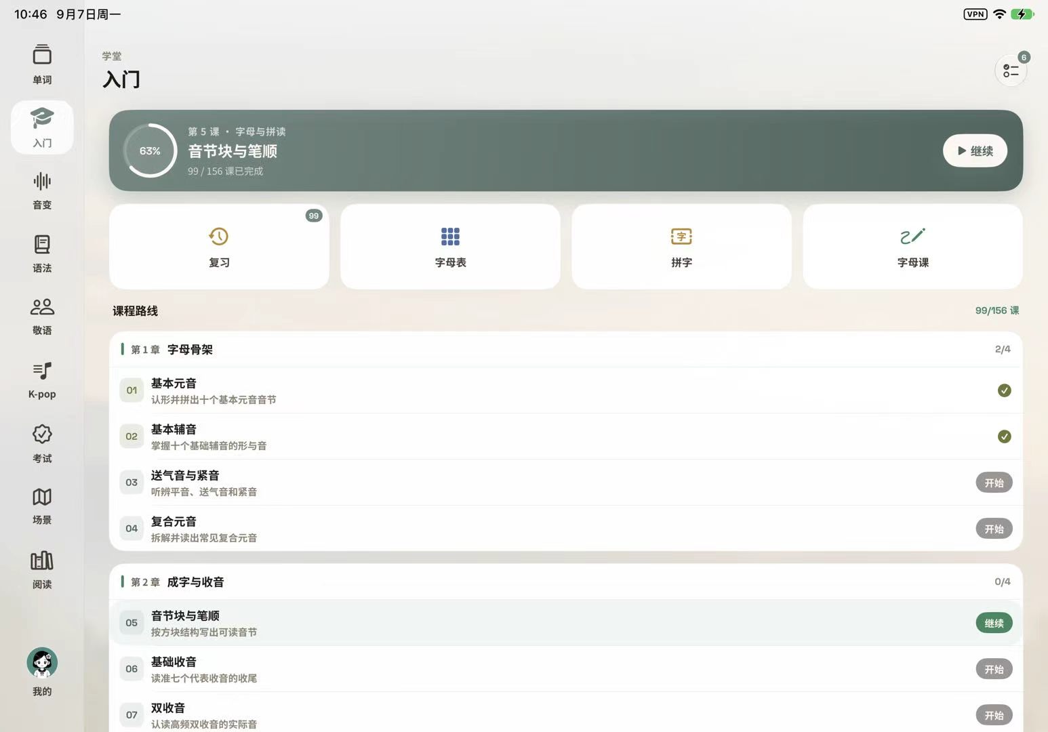Click the 课程路线 section heading
Image resolution: width=1048 pixels, height=732 pixels.
135,311
